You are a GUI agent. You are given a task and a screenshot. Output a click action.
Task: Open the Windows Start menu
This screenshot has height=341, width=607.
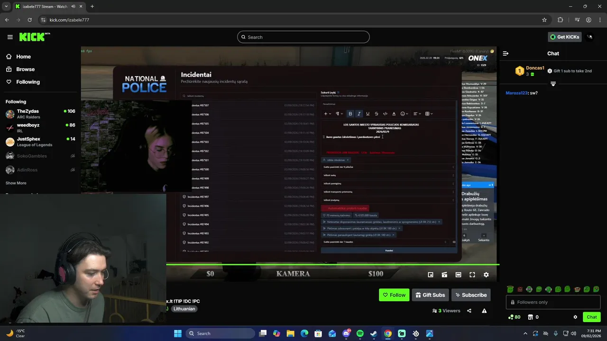178,333
